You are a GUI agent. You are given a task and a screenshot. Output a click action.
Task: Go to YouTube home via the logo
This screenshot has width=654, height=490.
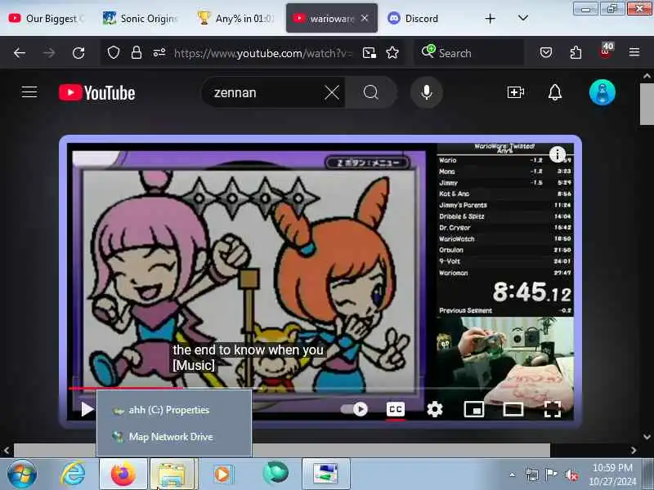point(96,92)
